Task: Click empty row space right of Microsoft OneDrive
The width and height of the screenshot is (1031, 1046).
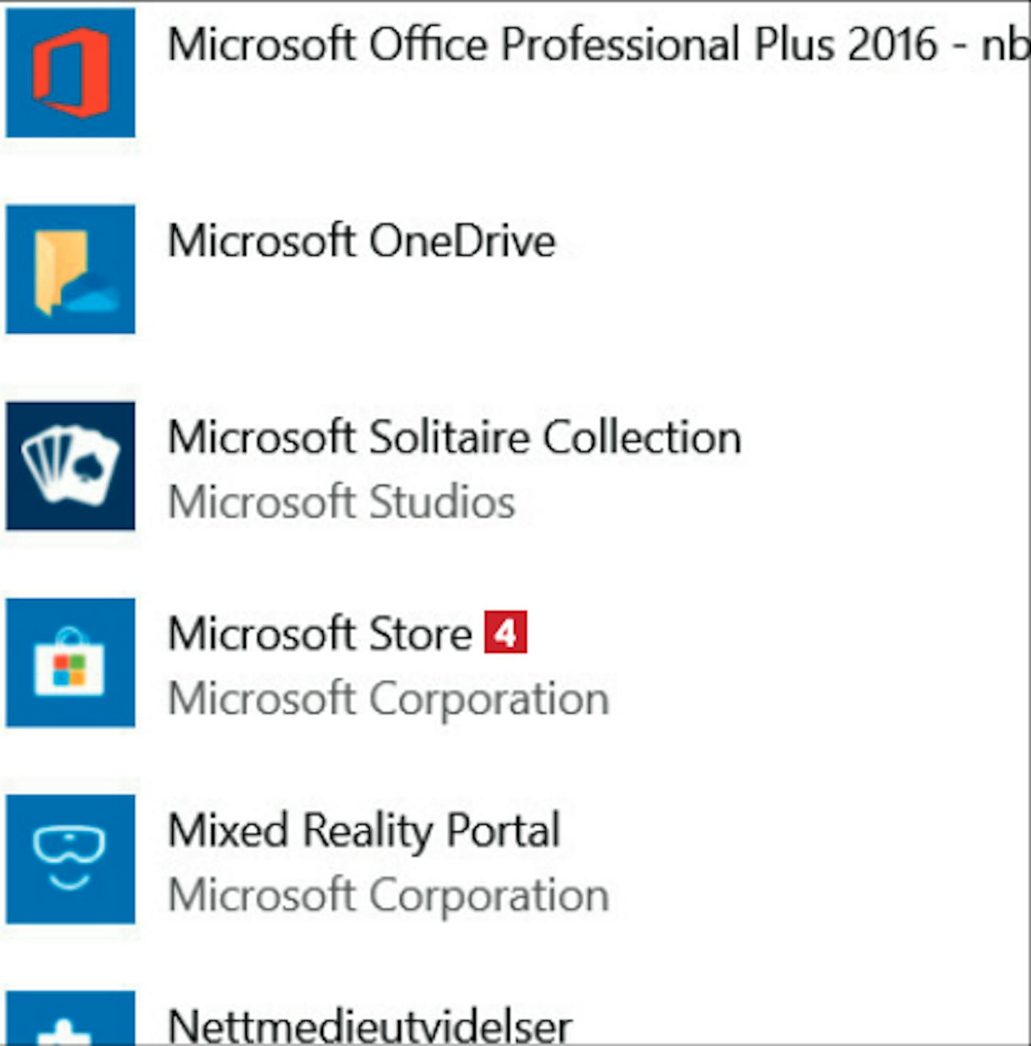Action: [790, 269]
